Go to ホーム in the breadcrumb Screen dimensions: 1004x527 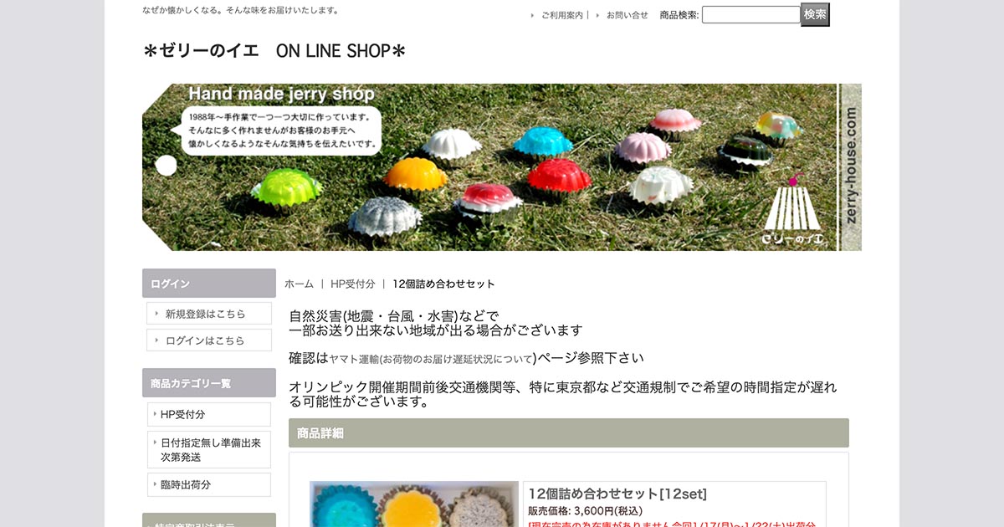pos(299,284)
